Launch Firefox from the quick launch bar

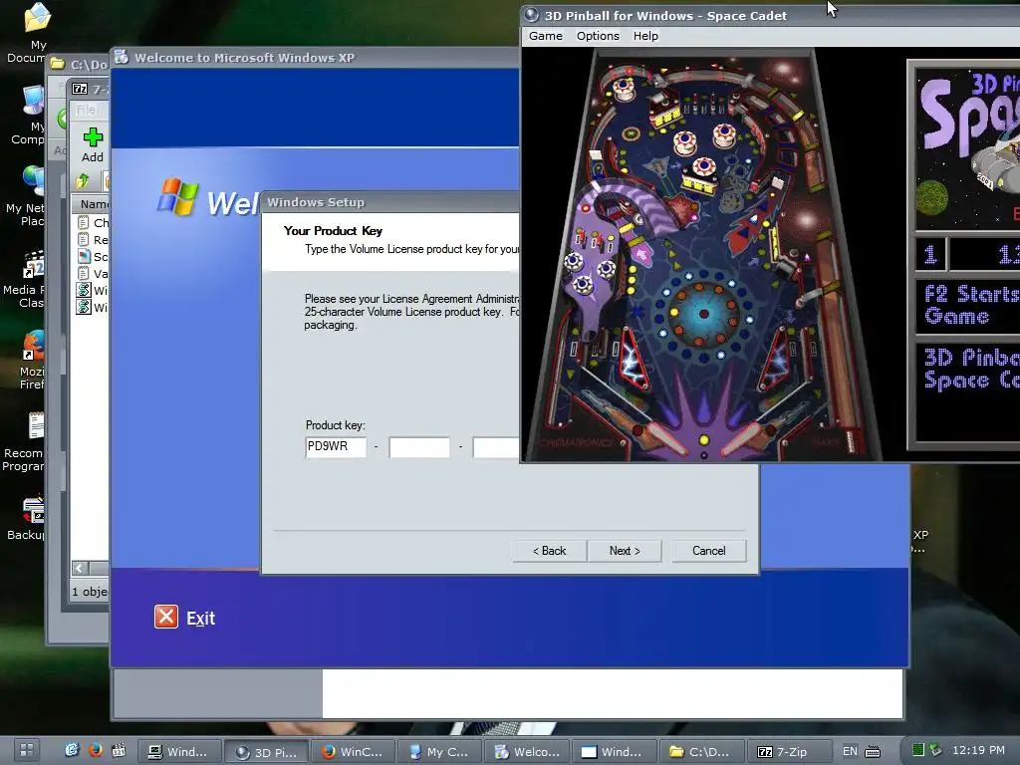95,750
